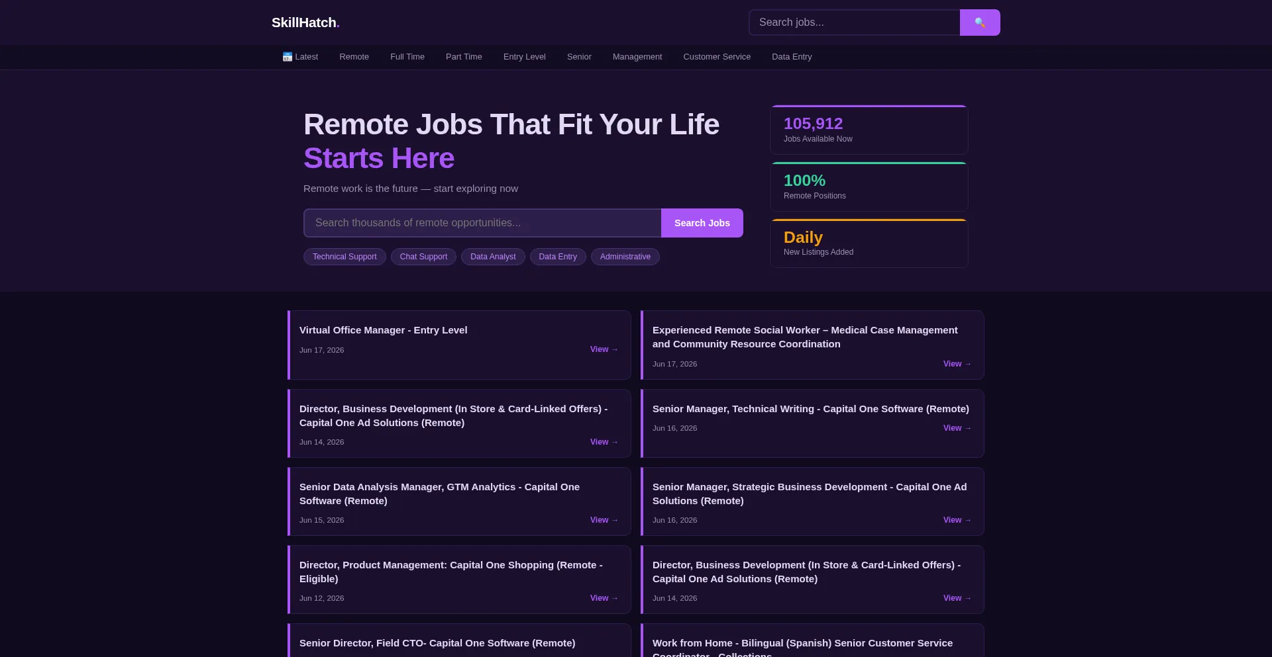This screenshot has height=657, width=1272.
Task: Open the Latest nav item
Action: tap(300, 57)
